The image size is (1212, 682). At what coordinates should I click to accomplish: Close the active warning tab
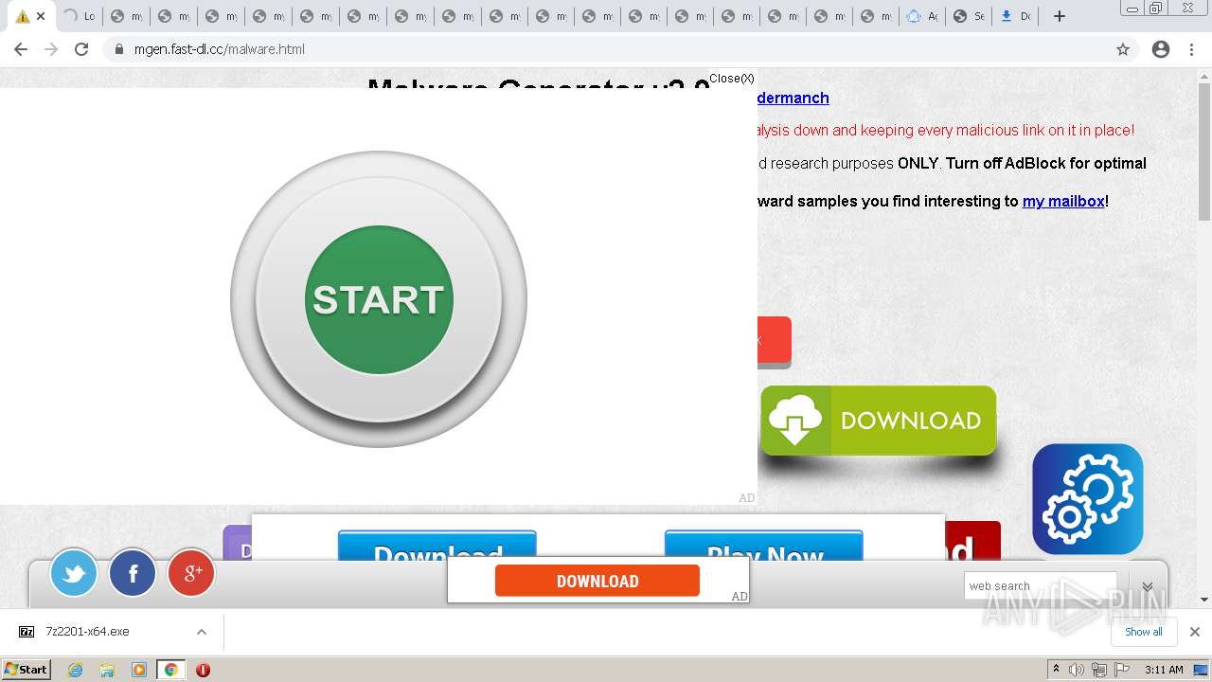(41, 16)
